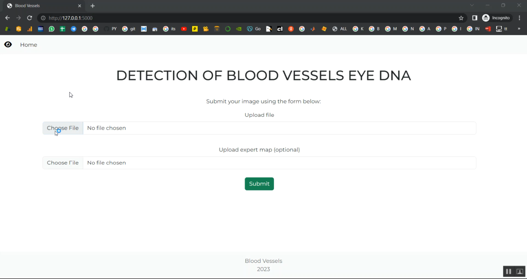
Task: Choose a file under Upload file
Action: (63, 128)
